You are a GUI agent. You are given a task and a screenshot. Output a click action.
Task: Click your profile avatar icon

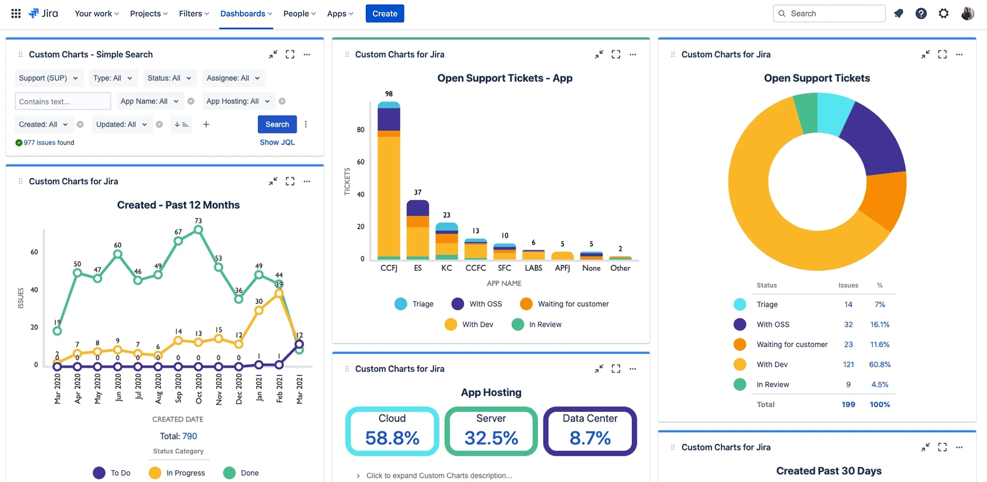pyautogui.click(x=968, y=13)
